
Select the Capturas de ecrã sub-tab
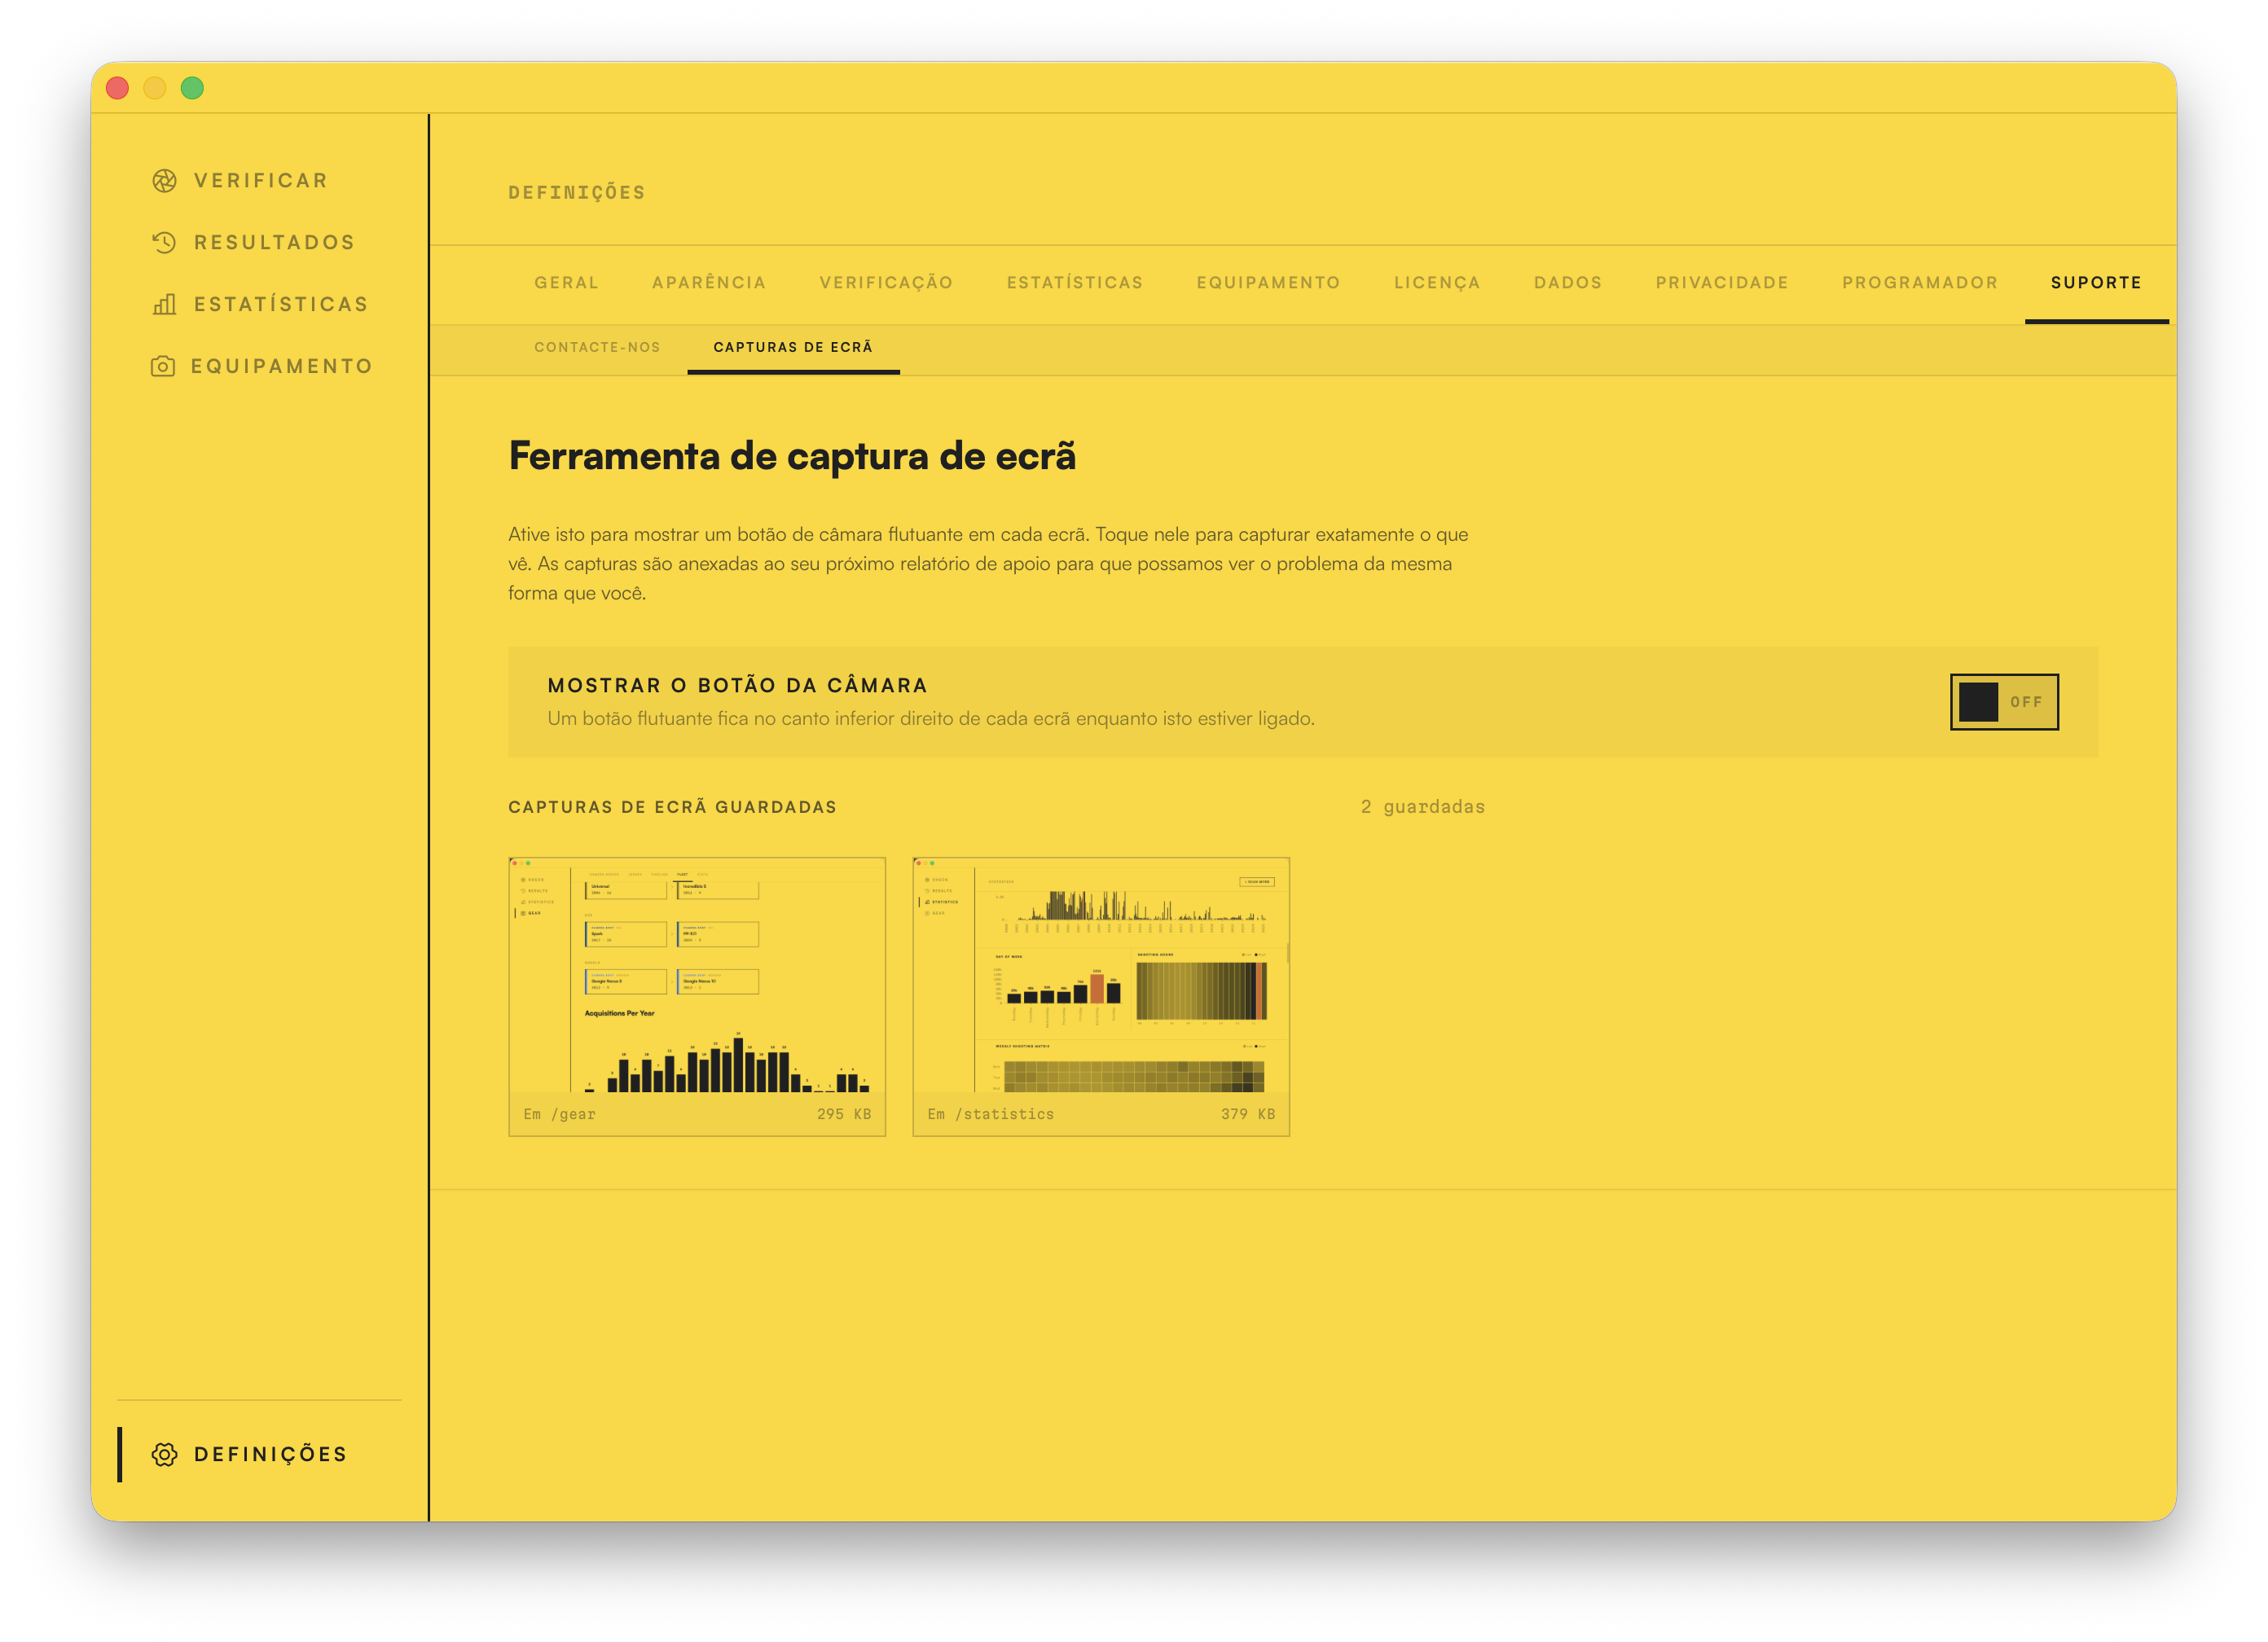coord(793,348)
